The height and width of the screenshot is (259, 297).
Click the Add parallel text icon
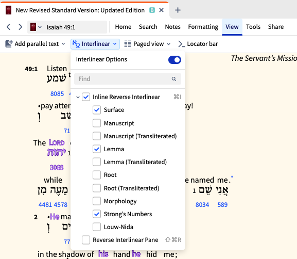click(x=9, y=44)
